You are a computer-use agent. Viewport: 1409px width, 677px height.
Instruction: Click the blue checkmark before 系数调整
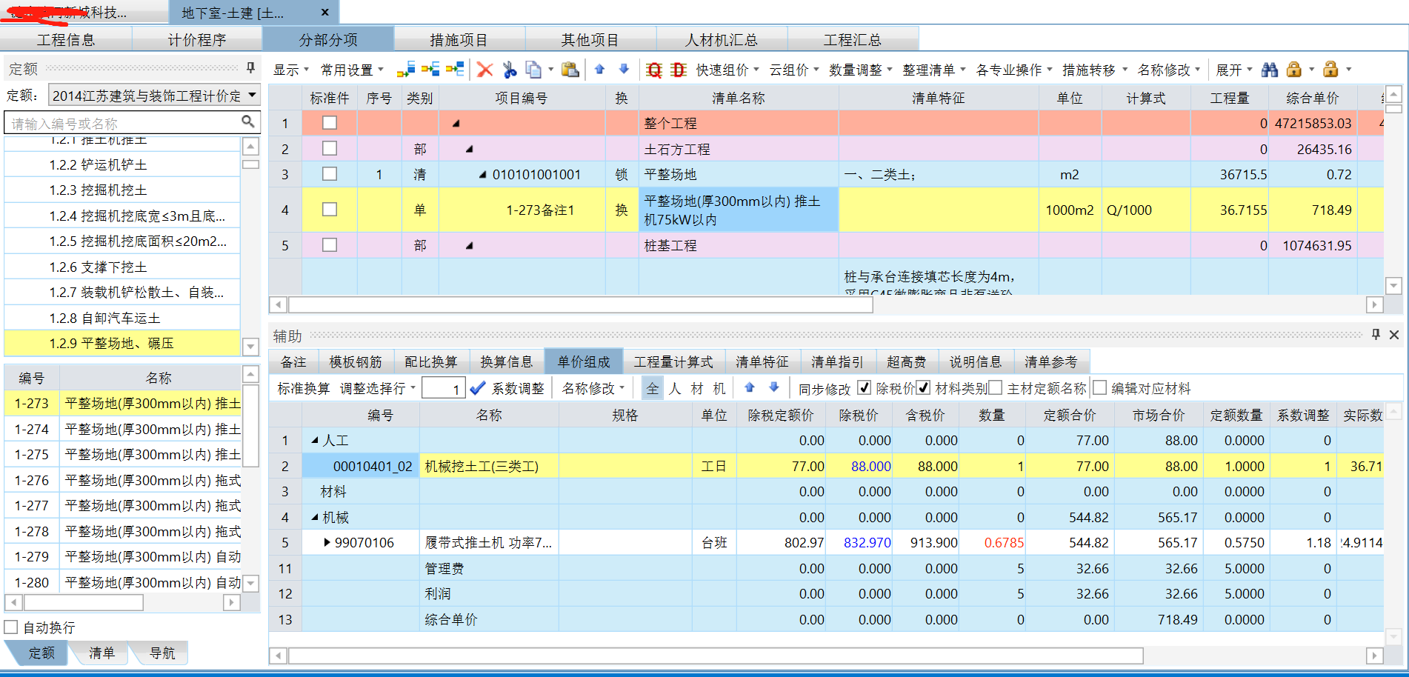coord(478,388)
